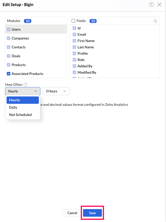Select the Users module label
This screenshot has width=166, height=222.
16,29
